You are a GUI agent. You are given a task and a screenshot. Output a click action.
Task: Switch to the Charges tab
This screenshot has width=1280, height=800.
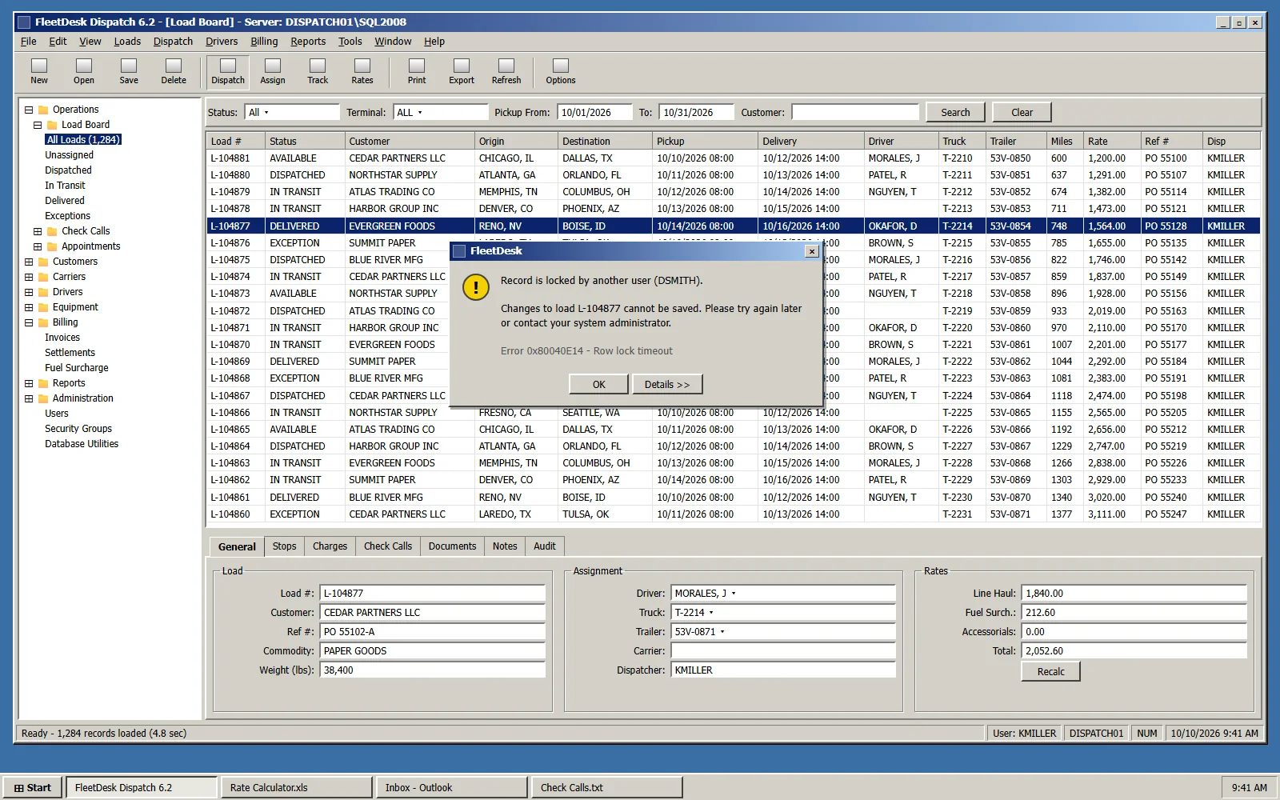(330, 546)
